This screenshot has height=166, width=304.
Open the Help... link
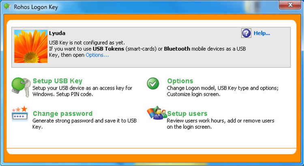coord(262,33)
